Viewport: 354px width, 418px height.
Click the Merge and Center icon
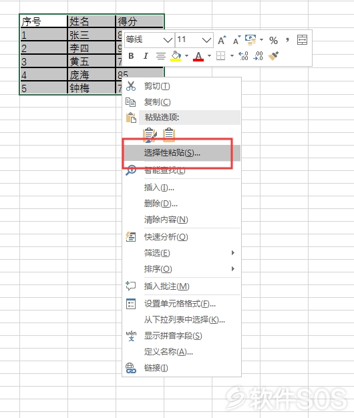(x=302, y=40)
